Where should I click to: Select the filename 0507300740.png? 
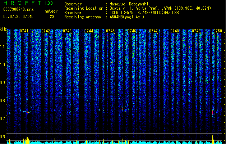18,9
